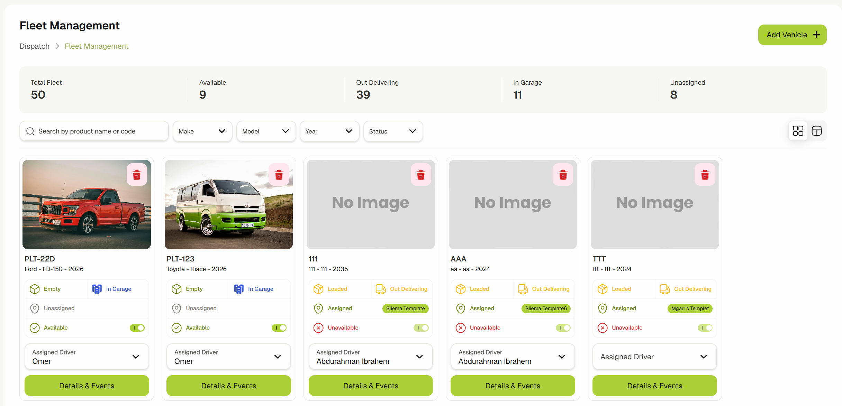Expand Assigned Driver dropdown on PLT-123
Screen dimensions: 842x406
pyautogui.click(x=229, y=357)
